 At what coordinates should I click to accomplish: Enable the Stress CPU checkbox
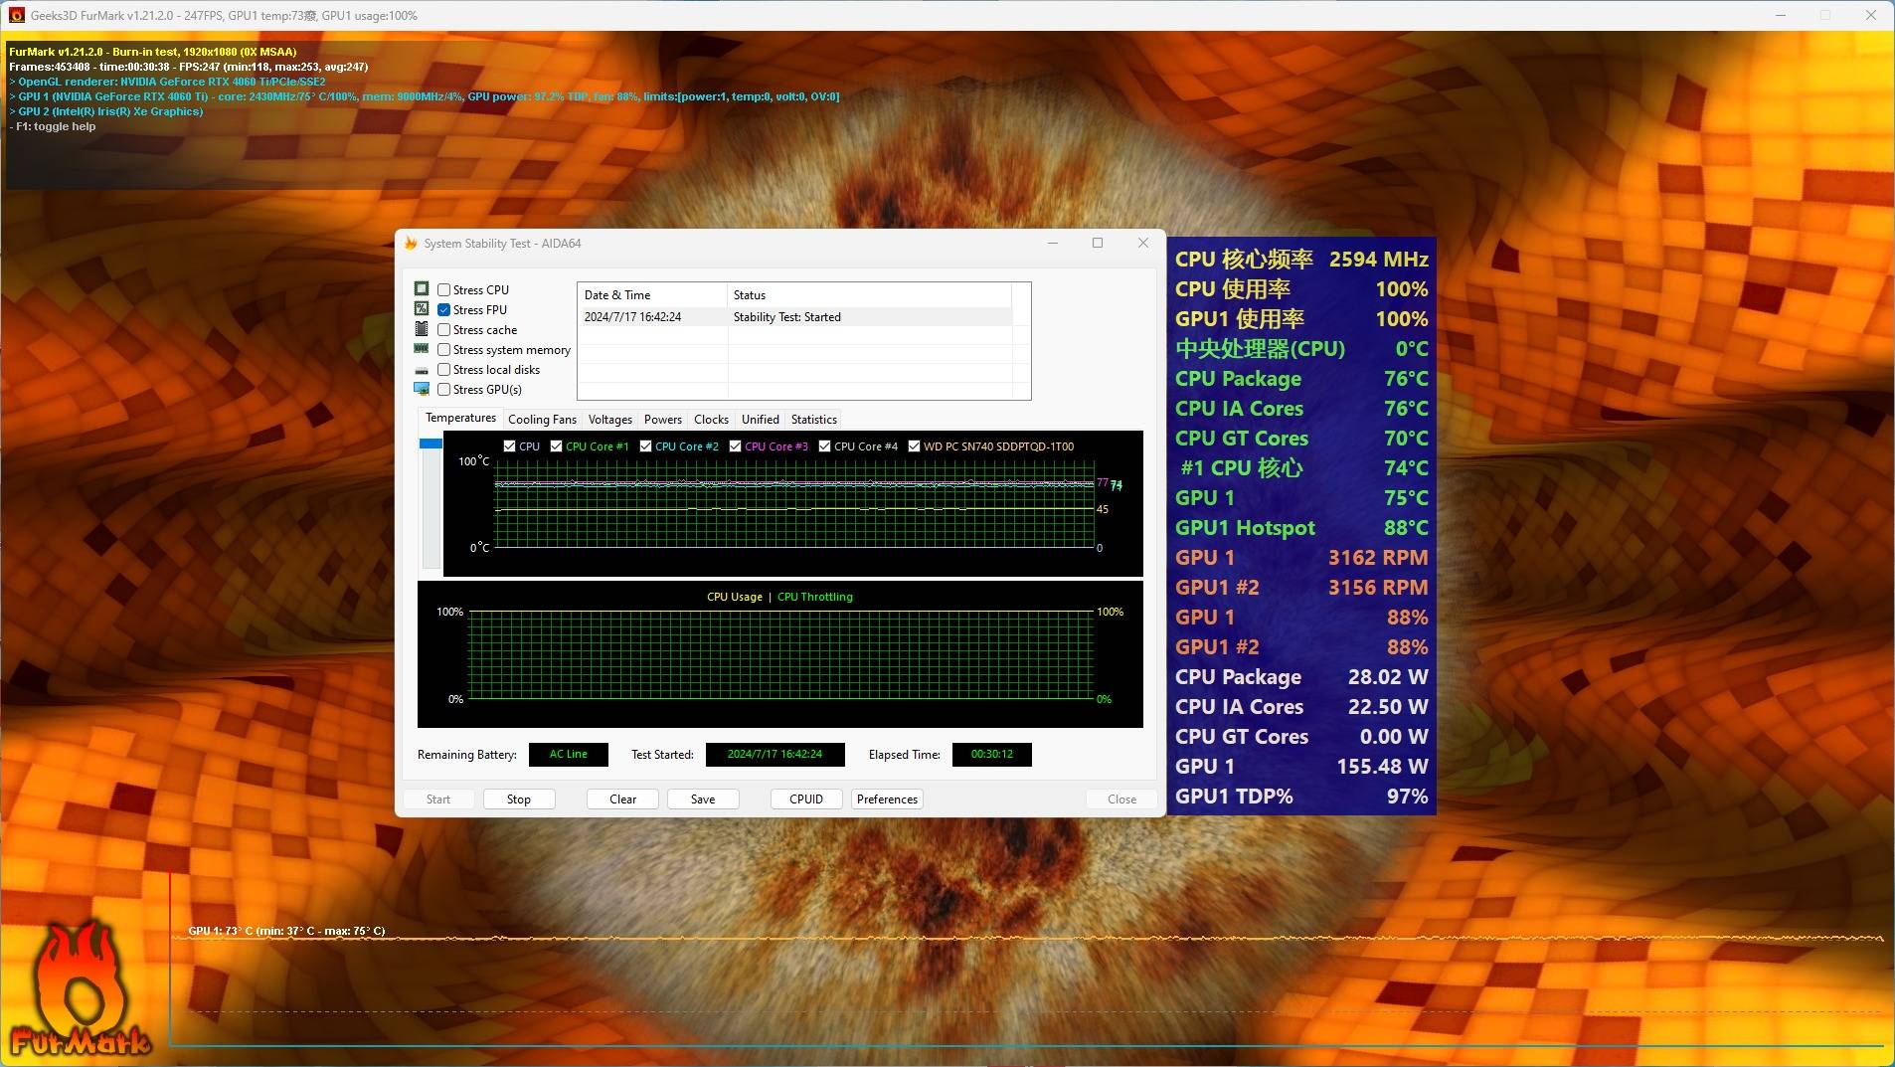444,290
